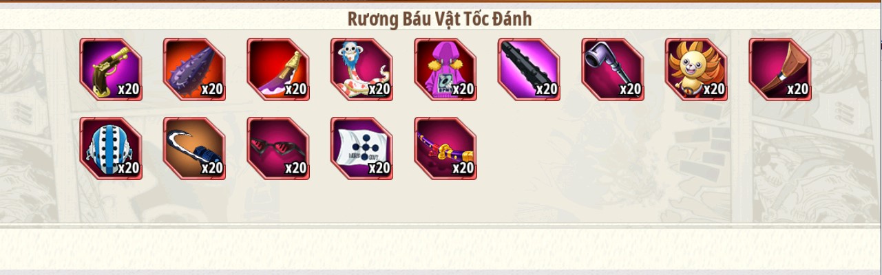882x275 pixels.
Task: Click the Rương Báu Vật Tốc Đánh title
Action: (439, 19)
